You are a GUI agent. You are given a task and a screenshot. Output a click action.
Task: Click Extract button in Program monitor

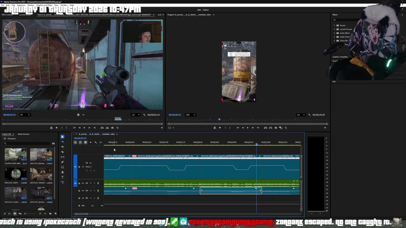[271, 128]
